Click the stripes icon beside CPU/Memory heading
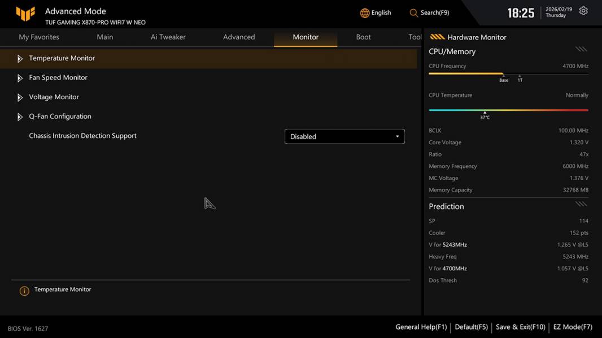The height and width of the screenshot is (338, 602). tap(581, 50)
